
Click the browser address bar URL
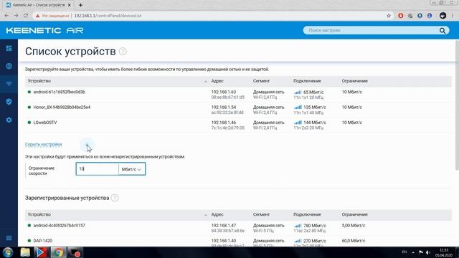[x=108, y=16]
